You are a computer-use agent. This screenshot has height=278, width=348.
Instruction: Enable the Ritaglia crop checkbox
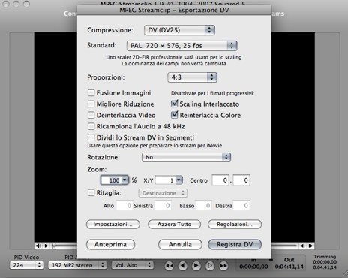pos(91,192)
